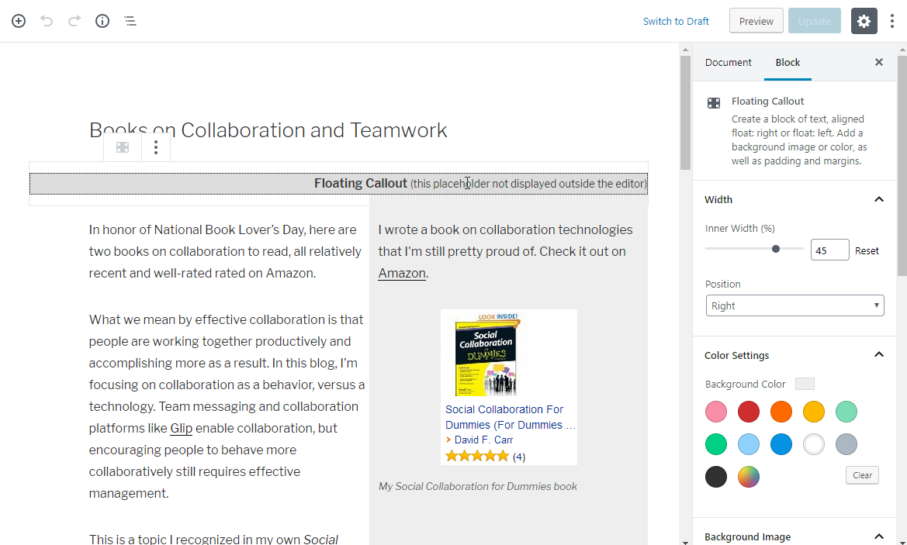Viewport: 907px width, 545px height.
Task: Choose the white color swatch
Action: (813, 444)
